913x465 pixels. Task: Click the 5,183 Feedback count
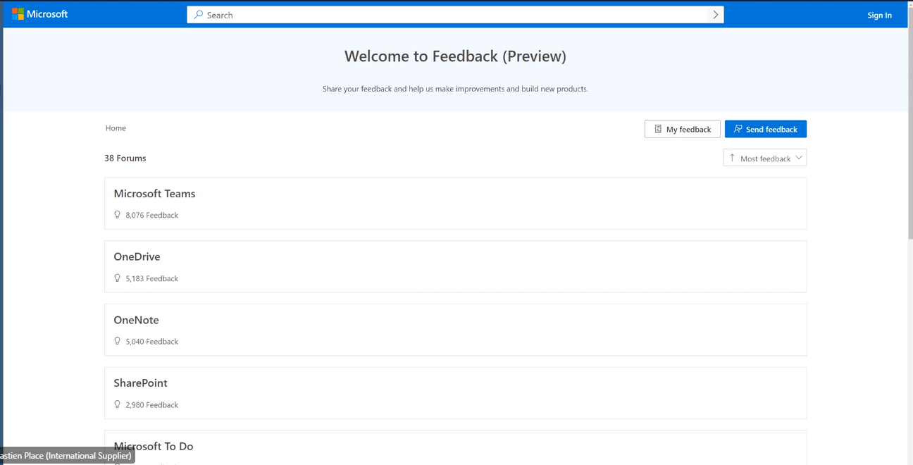(x=151, y=278)
